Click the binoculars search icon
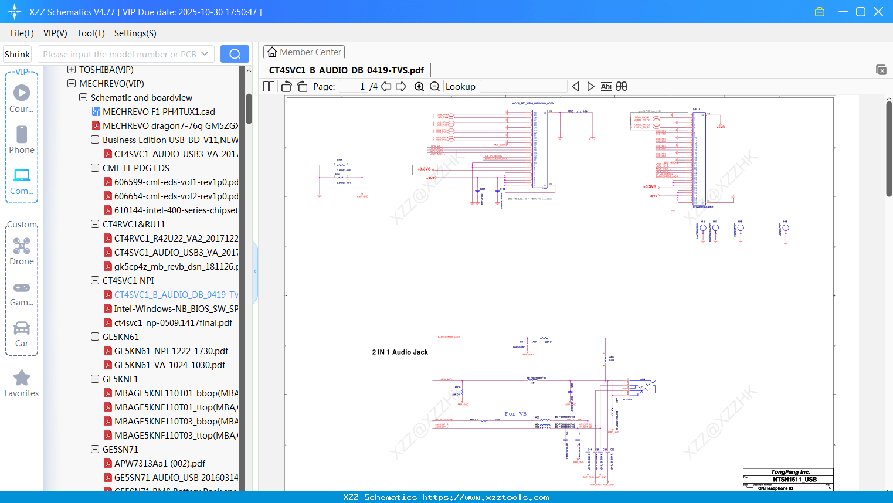893x503 pixels. point(622,87)
